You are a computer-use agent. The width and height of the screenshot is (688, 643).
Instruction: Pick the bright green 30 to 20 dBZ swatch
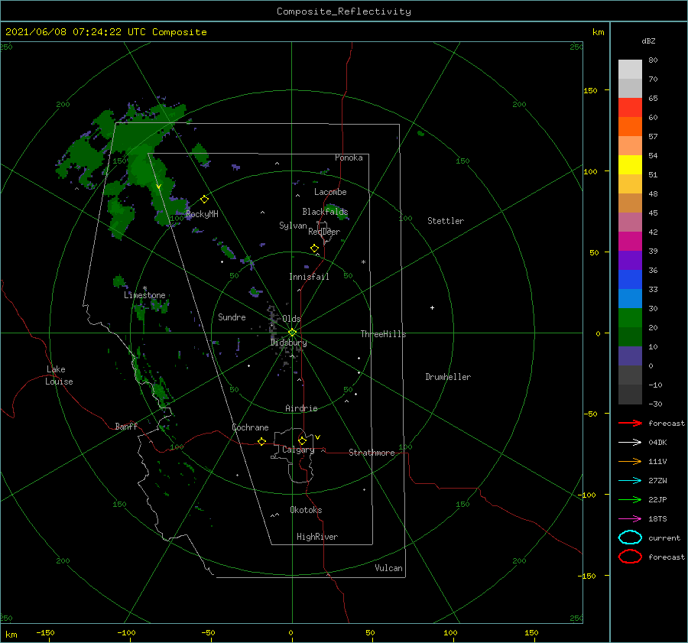[630, 318]
